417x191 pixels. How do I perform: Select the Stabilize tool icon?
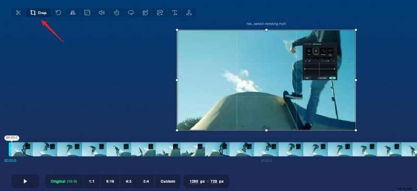(145, 13)
